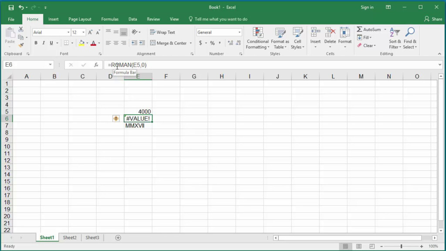Toggle Underline formatting
Screen dimensions: 446x251
coord(51,43)
